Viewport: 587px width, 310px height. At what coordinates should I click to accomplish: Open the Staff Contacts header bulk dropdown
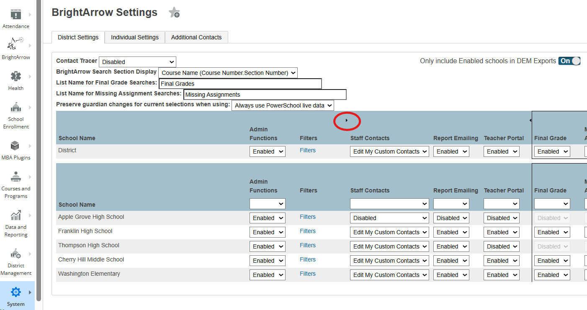pos(389,204)
